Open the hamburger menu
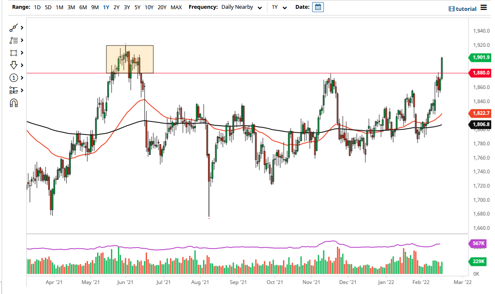 [x=483, y=7]
